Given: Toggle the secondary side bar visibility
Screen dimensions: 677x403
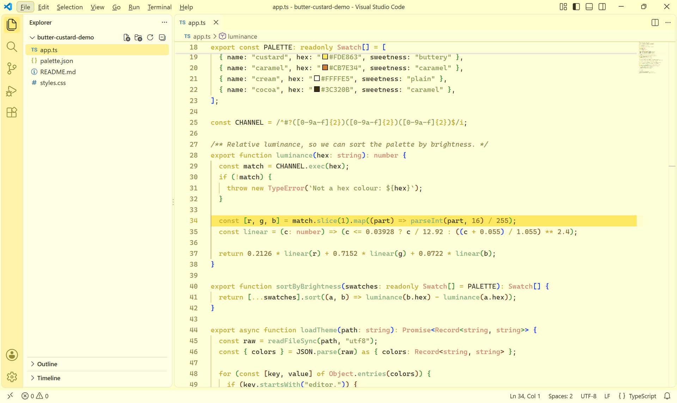Looking at the screenshot, I should coord(602,7).
